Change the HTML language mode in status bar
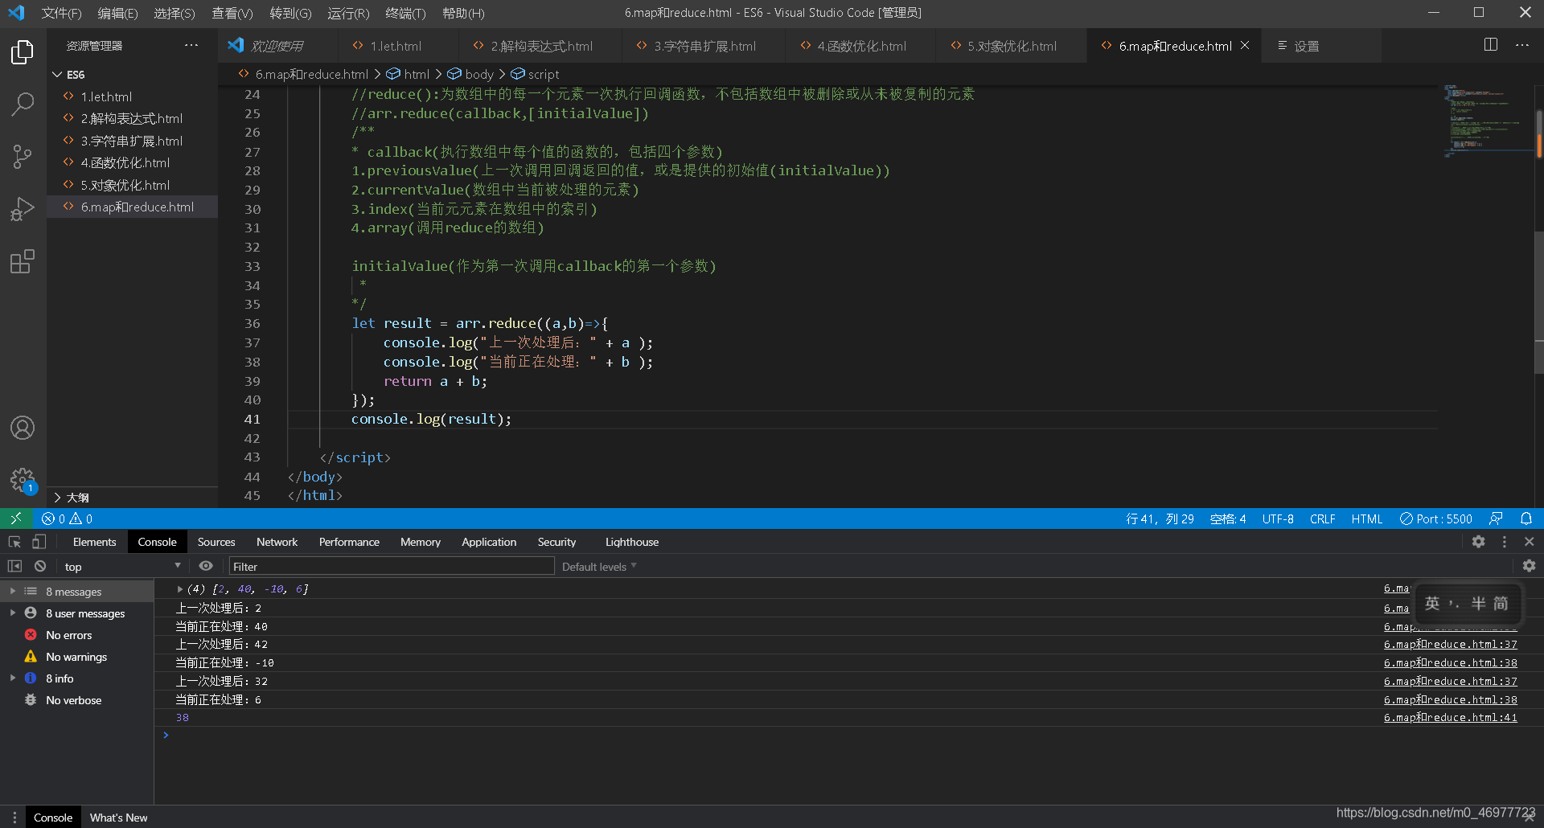The width and height of the screenshot is (1544, 828). pos(1367,519)
